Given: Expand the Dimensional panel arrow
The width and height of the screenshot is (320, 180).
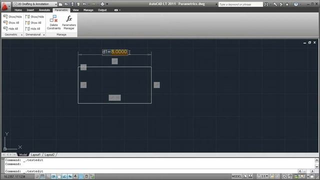Looking at the screenshot, I should 44,35.
